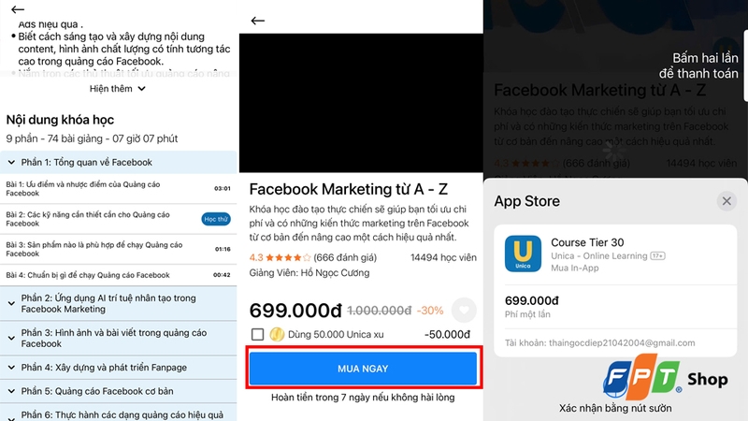Tap the Unica app icon in App Store sheet

pyautogui.click(x=523, y=254)
